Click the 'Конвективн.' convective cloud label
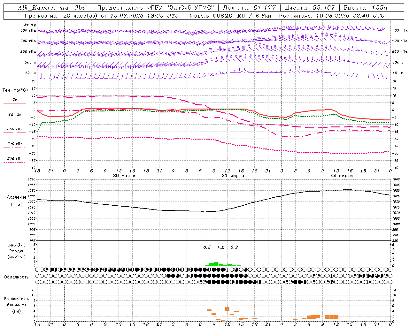409x327 pixels. [x=16, y=299]
